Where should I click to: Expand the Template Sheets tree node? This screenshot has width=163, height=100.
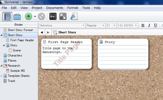tap(1, 76)
